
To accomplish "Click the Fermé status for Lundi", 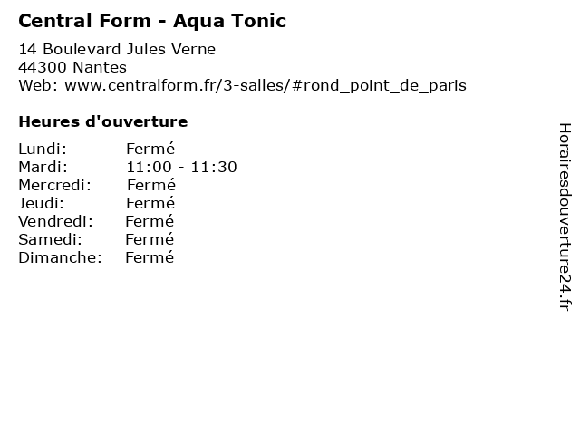I will 150,149.
